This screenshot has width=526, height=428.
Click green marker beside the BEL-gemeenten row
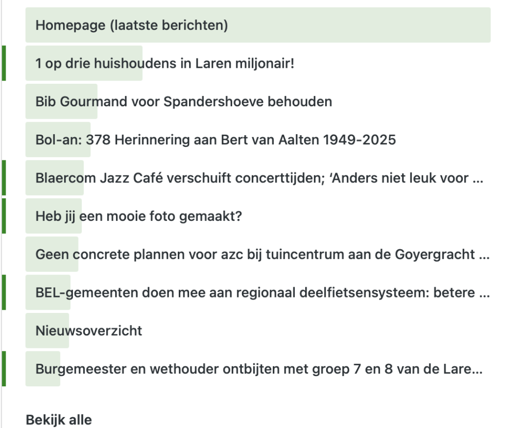click(4, 292)
